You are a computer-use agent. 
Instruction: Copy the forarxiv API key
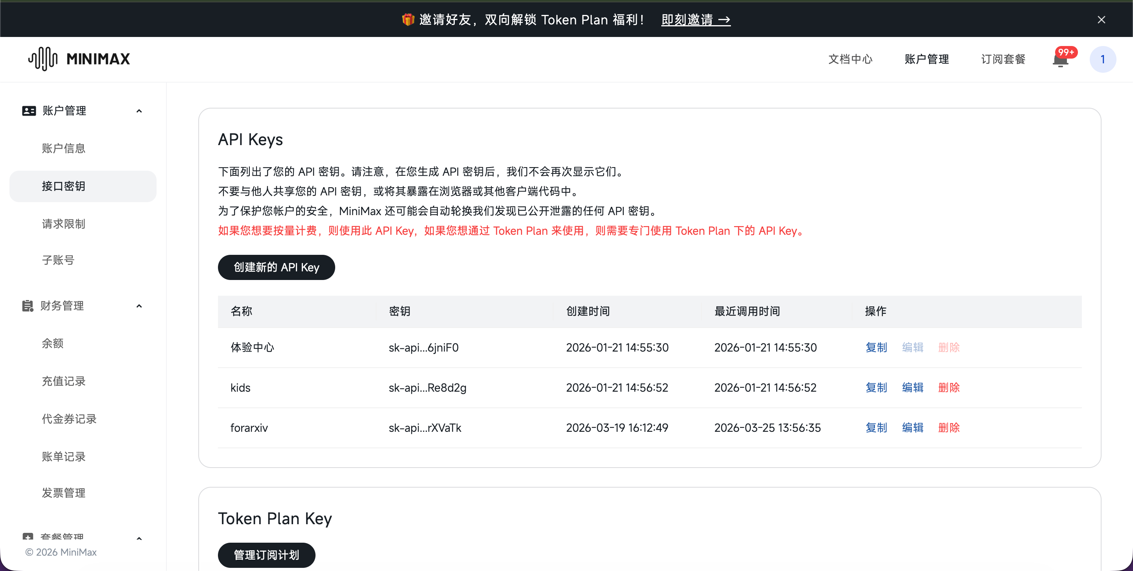pos(876,428)
